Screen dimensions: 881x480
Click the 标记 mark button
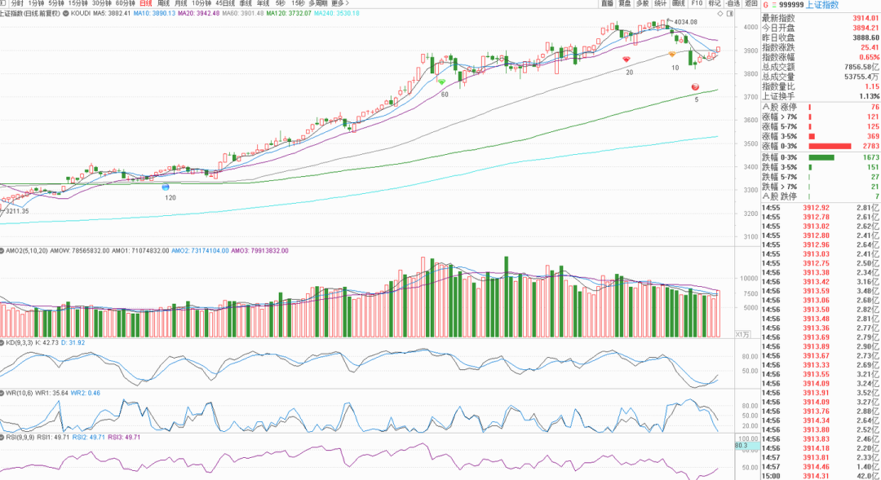coord(715,3)
